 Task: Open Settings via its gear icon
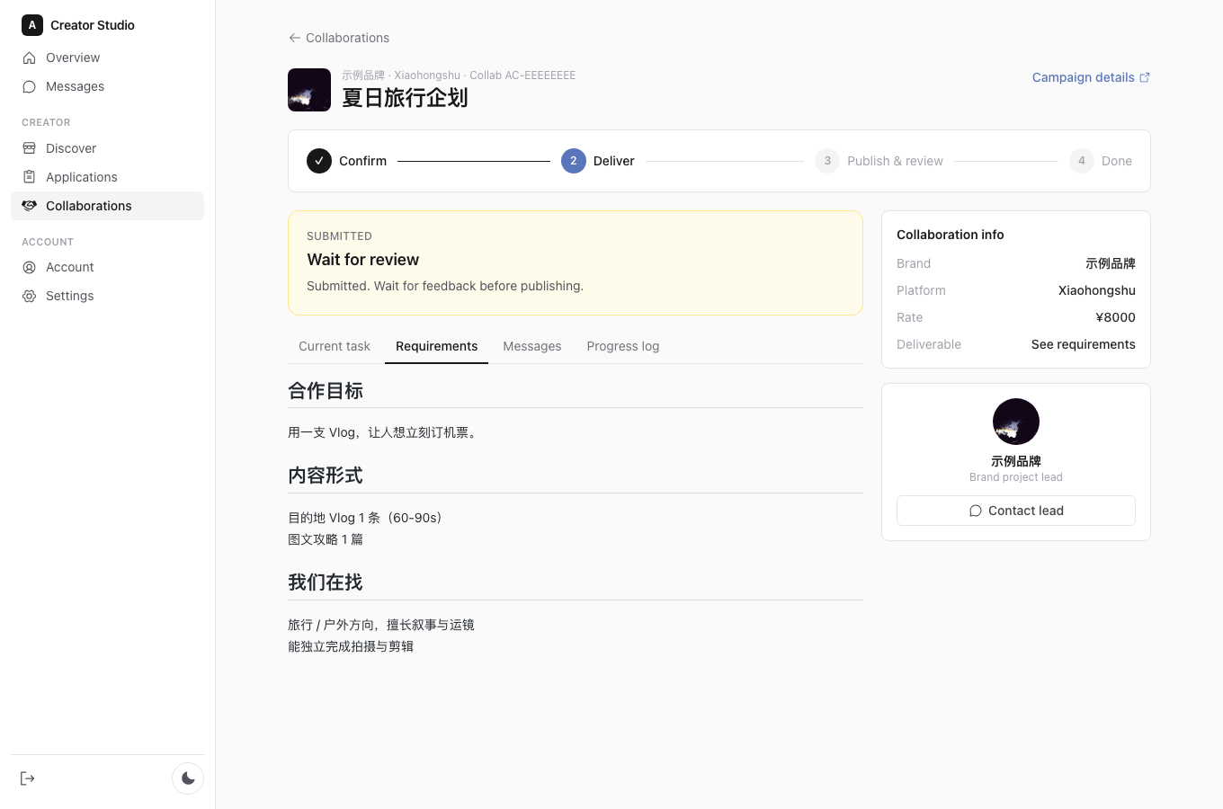29,296
